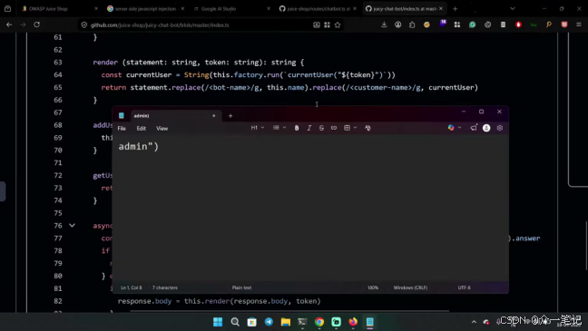This screenshot has height=331, width=588.
Task: Apply italic formatting in Notepad toolbar
Action: tap(309, 128)
